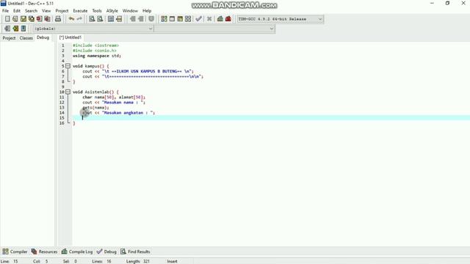470x264 pixels.
Task: Open the Replace toolbar icon
Action: [x=100, y=19]
